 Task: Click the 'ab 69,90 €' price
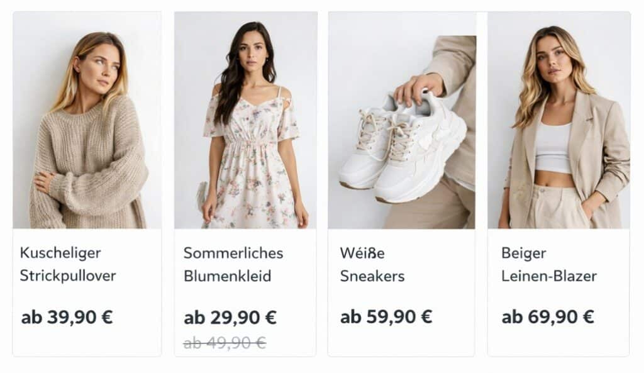(548, 316)
